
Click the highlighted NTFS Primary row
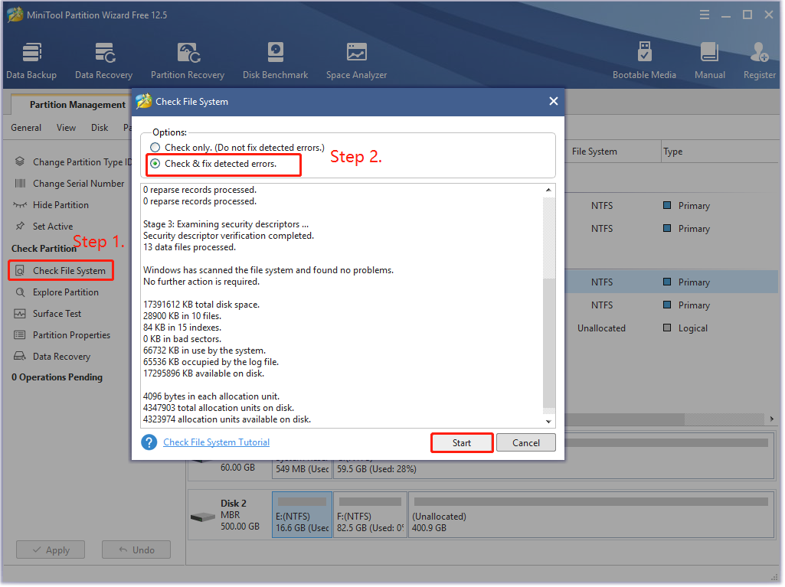672,282
